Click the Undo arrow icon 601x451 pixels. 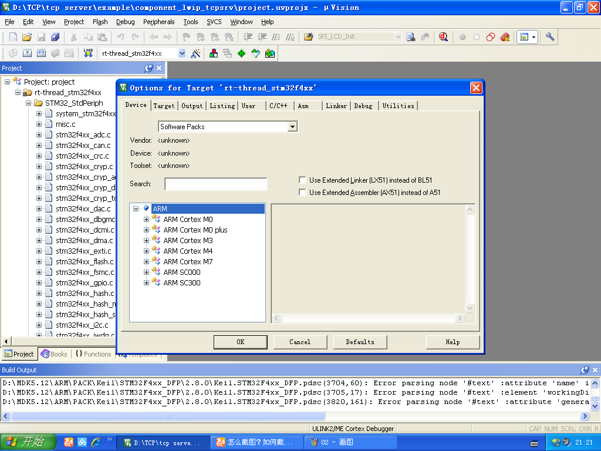point(121,37)
